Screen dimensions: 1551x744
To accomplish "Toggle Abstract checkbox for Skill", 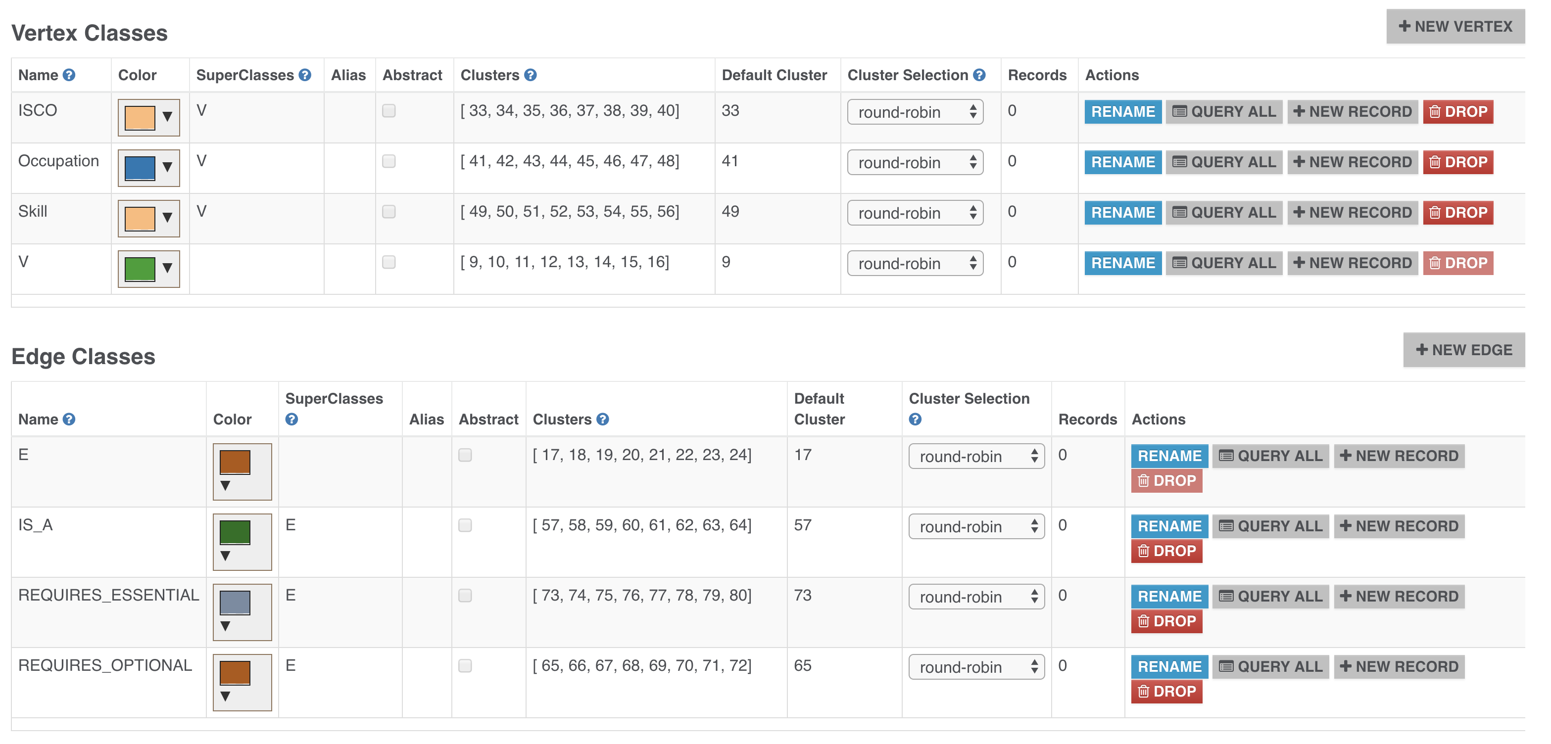I will pos(389,212).
